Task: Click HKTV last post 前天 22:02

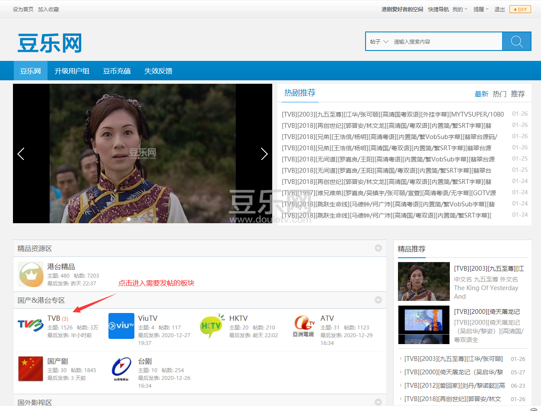Action: (265, 335)
